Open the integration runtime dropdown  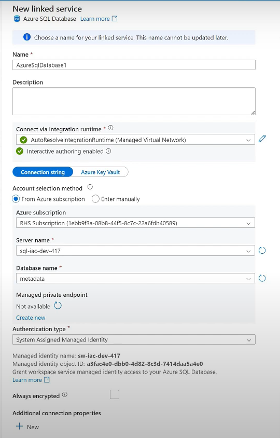(x=135, y=140)
